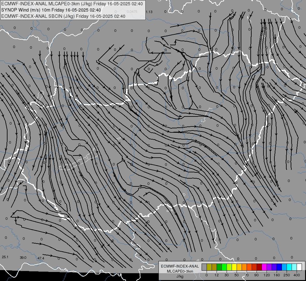This screenshot has width=306, height=281.
Task: Click the dark green legend swatch
Action: tap(219, 267)
